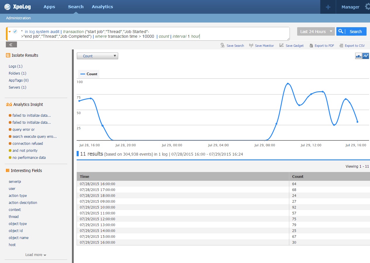Screen dimensions: 370x263
Task: Open settings via the gear icon
Action: 367,7
